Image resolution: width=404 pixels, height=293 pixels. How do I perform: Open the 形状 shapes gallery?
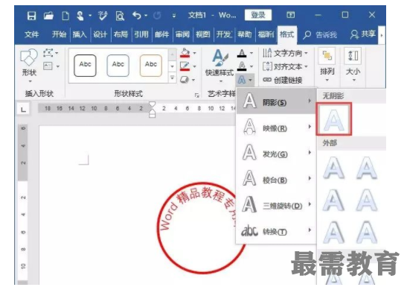point(29,66)
